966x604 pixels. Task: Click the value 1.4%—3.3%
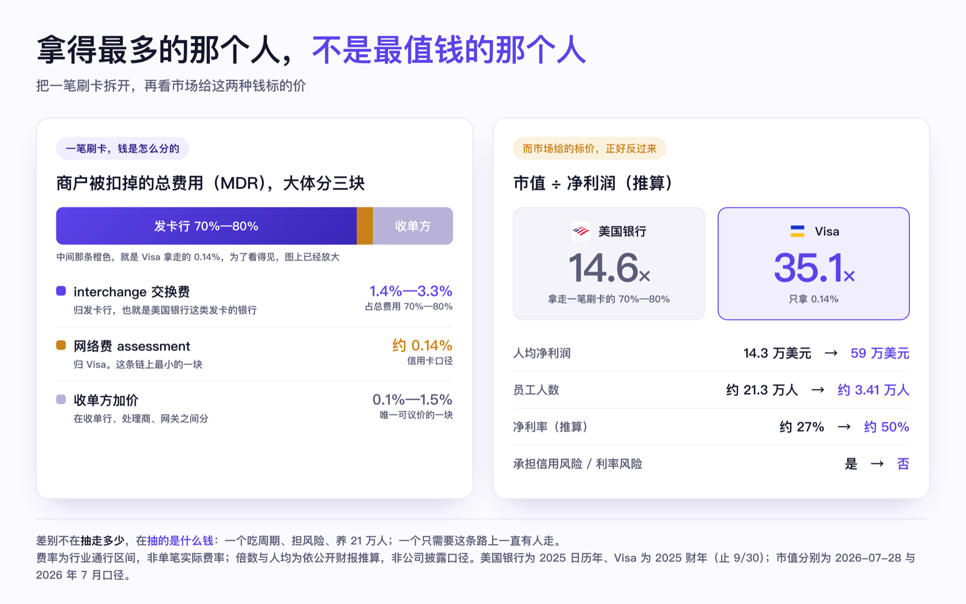(x=411, y=291)
